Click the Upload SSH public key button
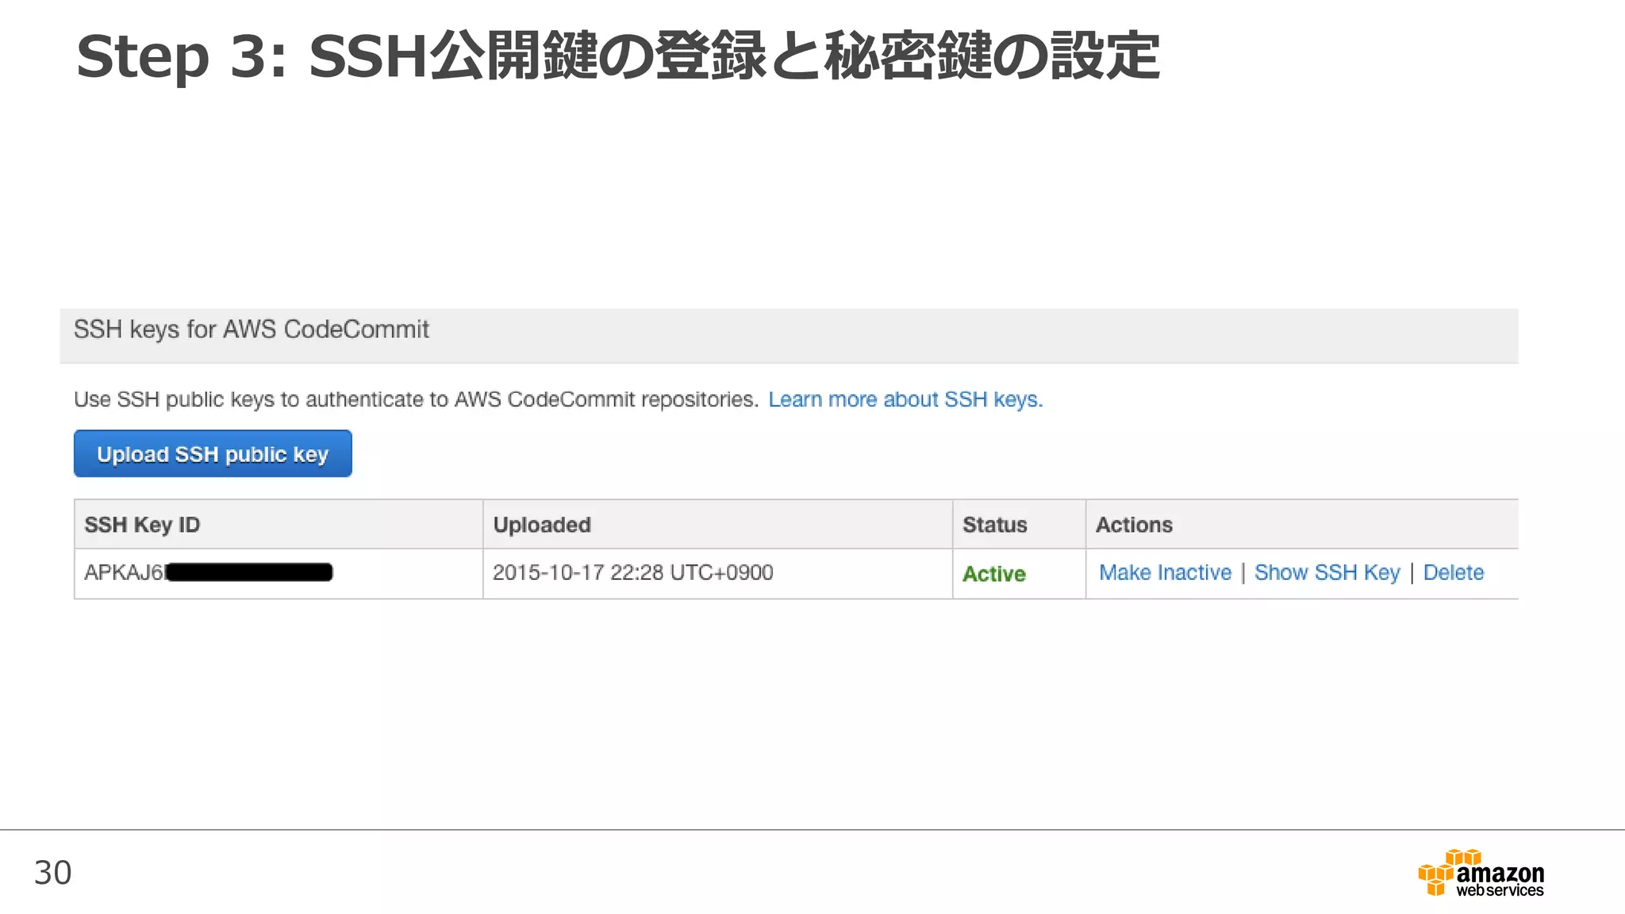This screenshot has height=914, width=1625. click(x=213, y=454)
